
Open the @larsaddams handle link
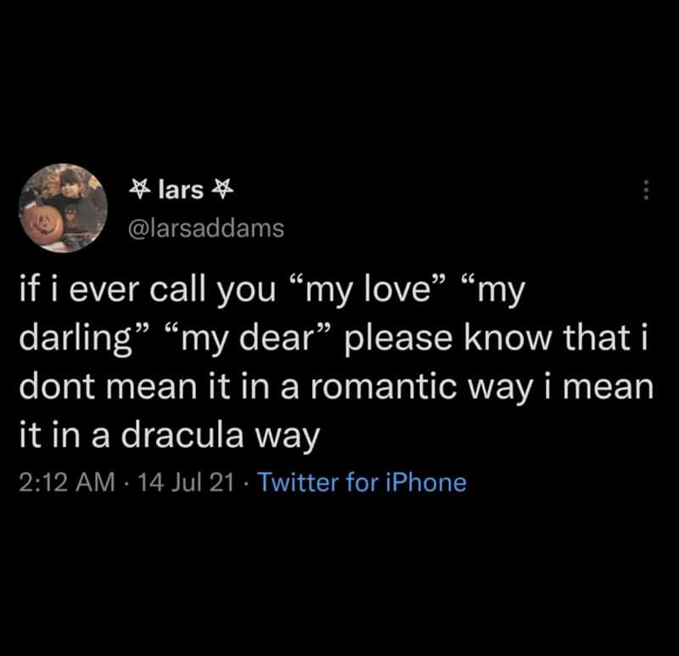click(205, 228)
